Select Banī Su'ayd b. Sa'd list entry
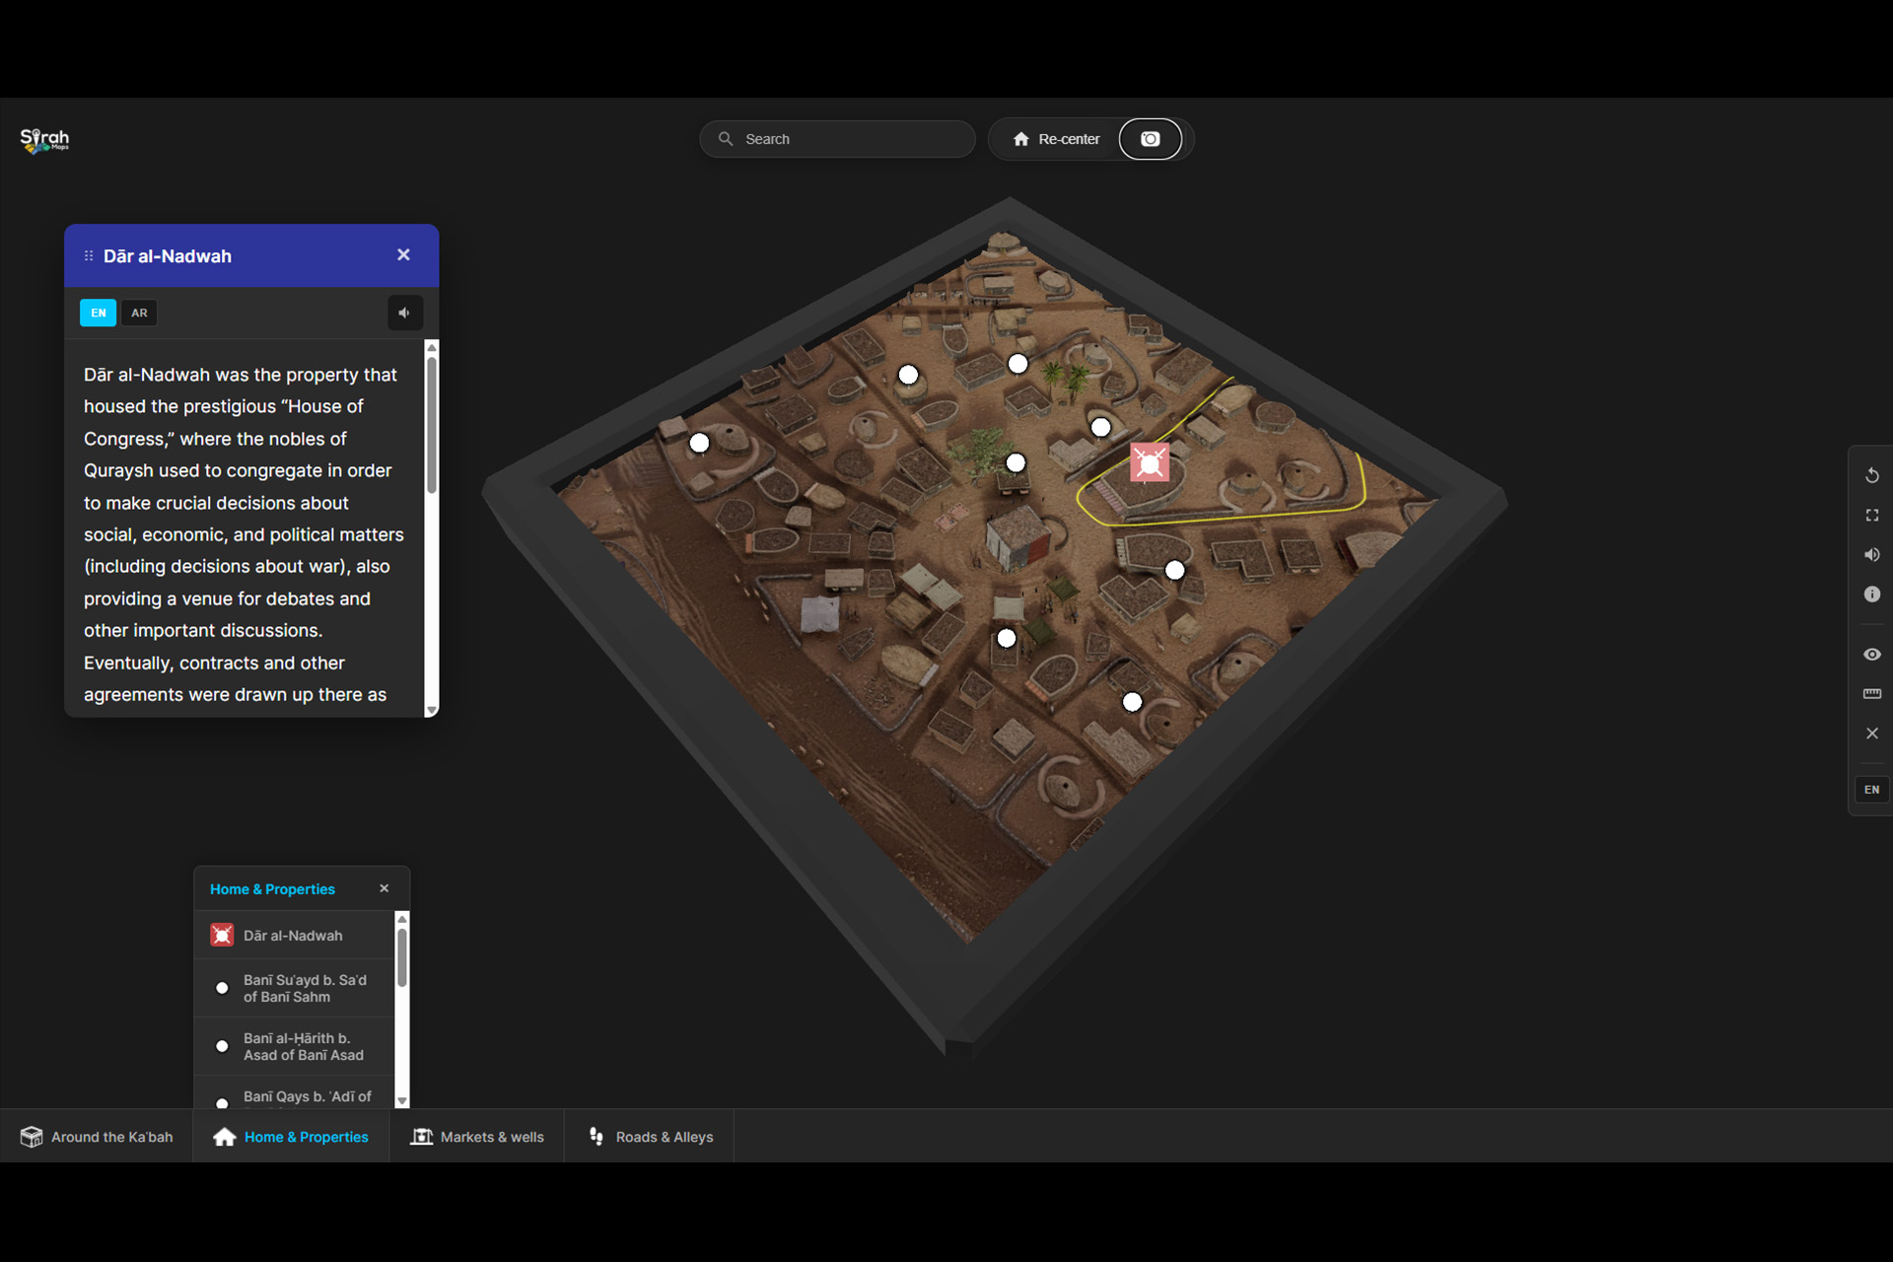Image resolution: width=1893 pixels, height=1262 pixels. pos(294,988)
